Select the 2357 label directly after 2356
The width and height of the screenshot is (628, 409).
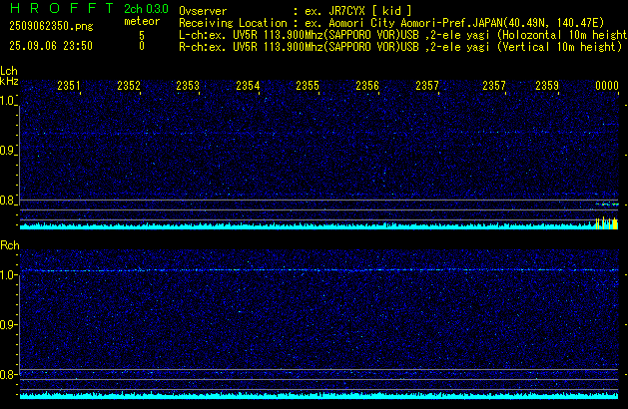point(427,86)
